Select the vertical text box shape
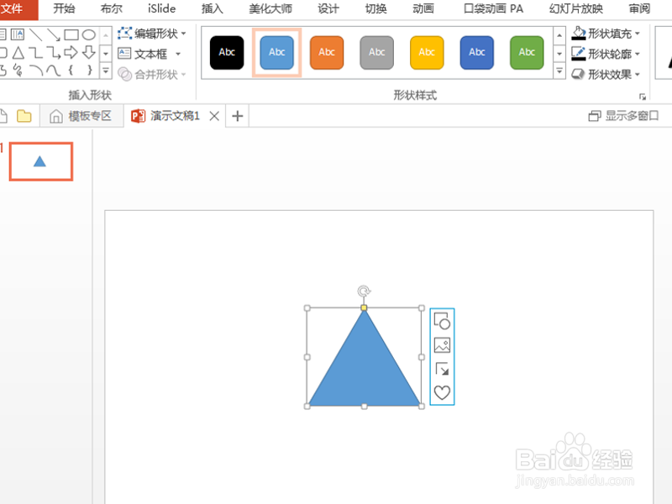The width and height of the screenshot is (672, 504). click(18, 34)
